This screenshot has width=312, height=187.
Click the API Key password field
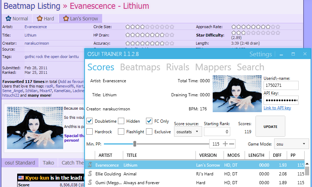(x=281, y=100)
